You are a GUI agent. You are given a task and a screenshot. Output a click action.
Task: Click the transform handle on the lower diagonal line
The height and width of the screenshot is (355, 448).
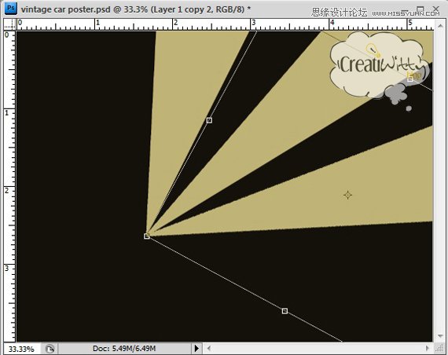285,311
